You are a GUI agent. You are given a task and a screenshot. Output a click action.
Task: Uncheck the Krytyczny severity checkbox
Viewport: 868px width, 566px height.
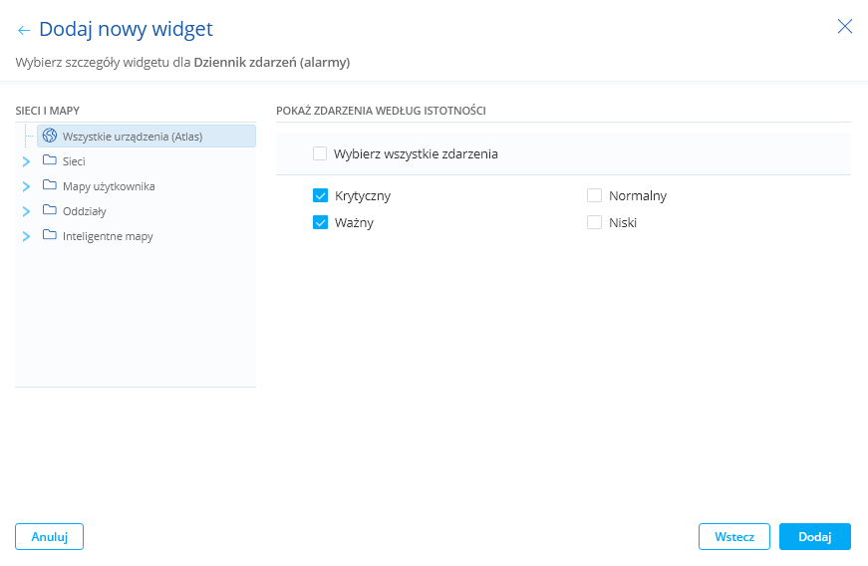(x=320, y=196)
